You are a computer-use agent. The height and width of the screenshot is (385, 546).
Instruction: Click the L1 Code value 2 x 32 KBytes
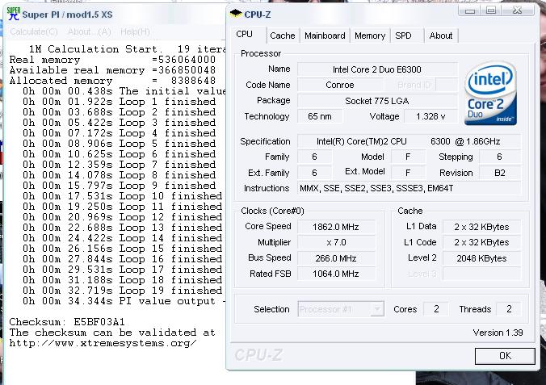click(481, 242)
